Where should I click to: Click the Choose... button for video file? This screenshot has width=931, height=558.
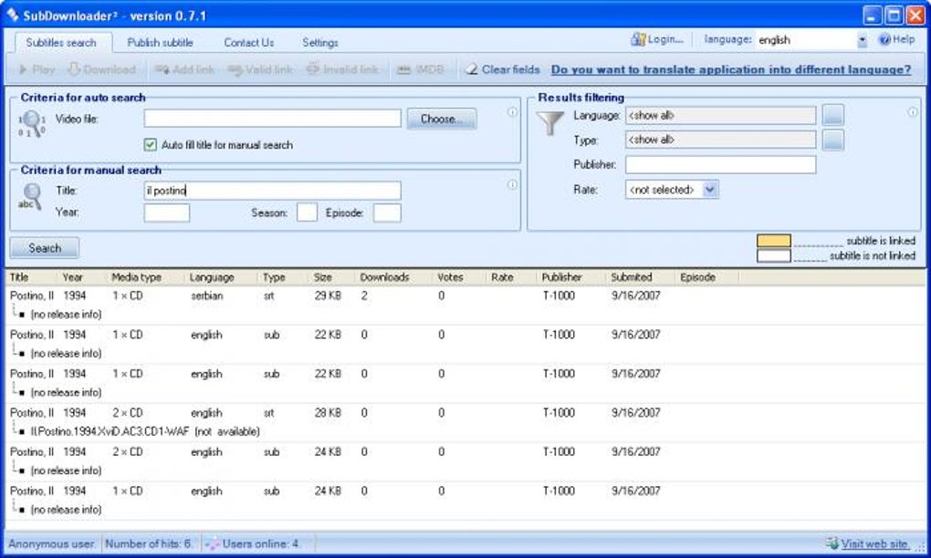pyautogui.click(x=442, y=119)
